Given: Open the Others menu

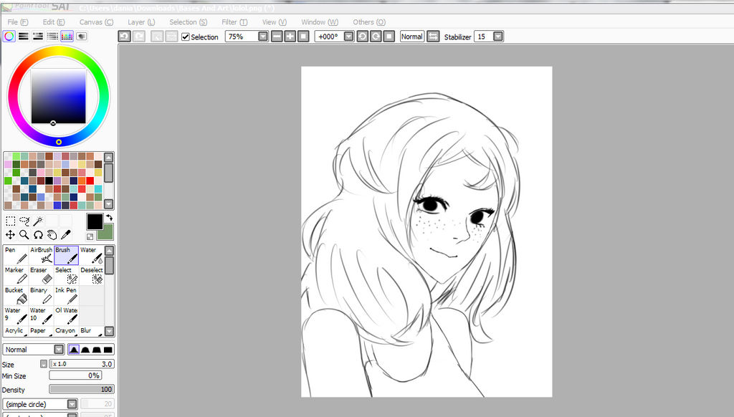Looking at the screenshot, I should 369,22.
